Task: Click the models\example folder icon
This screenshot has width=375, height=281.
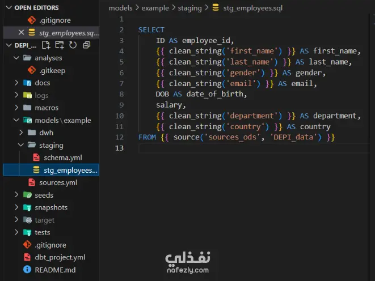Action: pos(27,120)
